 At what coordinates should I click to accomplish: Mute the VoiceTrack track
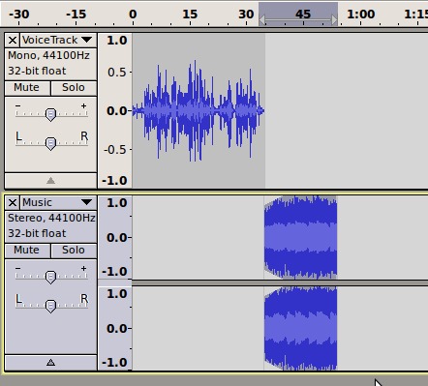click(27, 88)
